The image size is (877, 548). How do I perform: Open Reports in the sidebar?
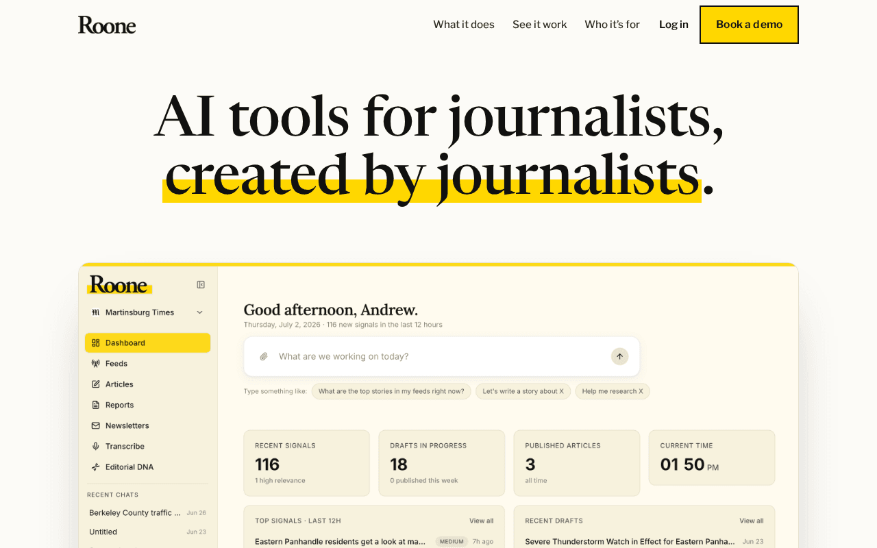point(147,405)
